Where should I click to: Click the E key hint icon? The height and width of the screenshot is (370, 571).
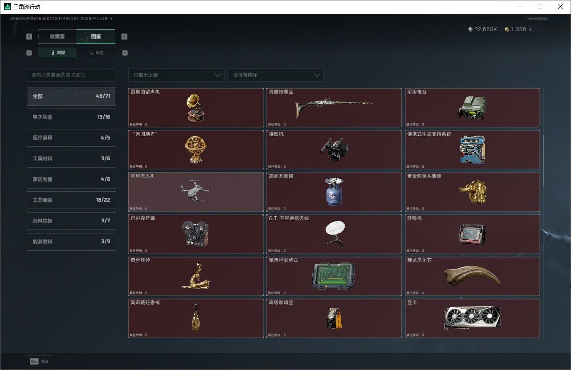(x=124, y=36)
